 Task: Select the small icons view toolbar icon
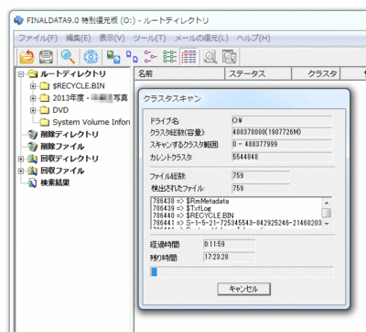[x=132, y=57]
